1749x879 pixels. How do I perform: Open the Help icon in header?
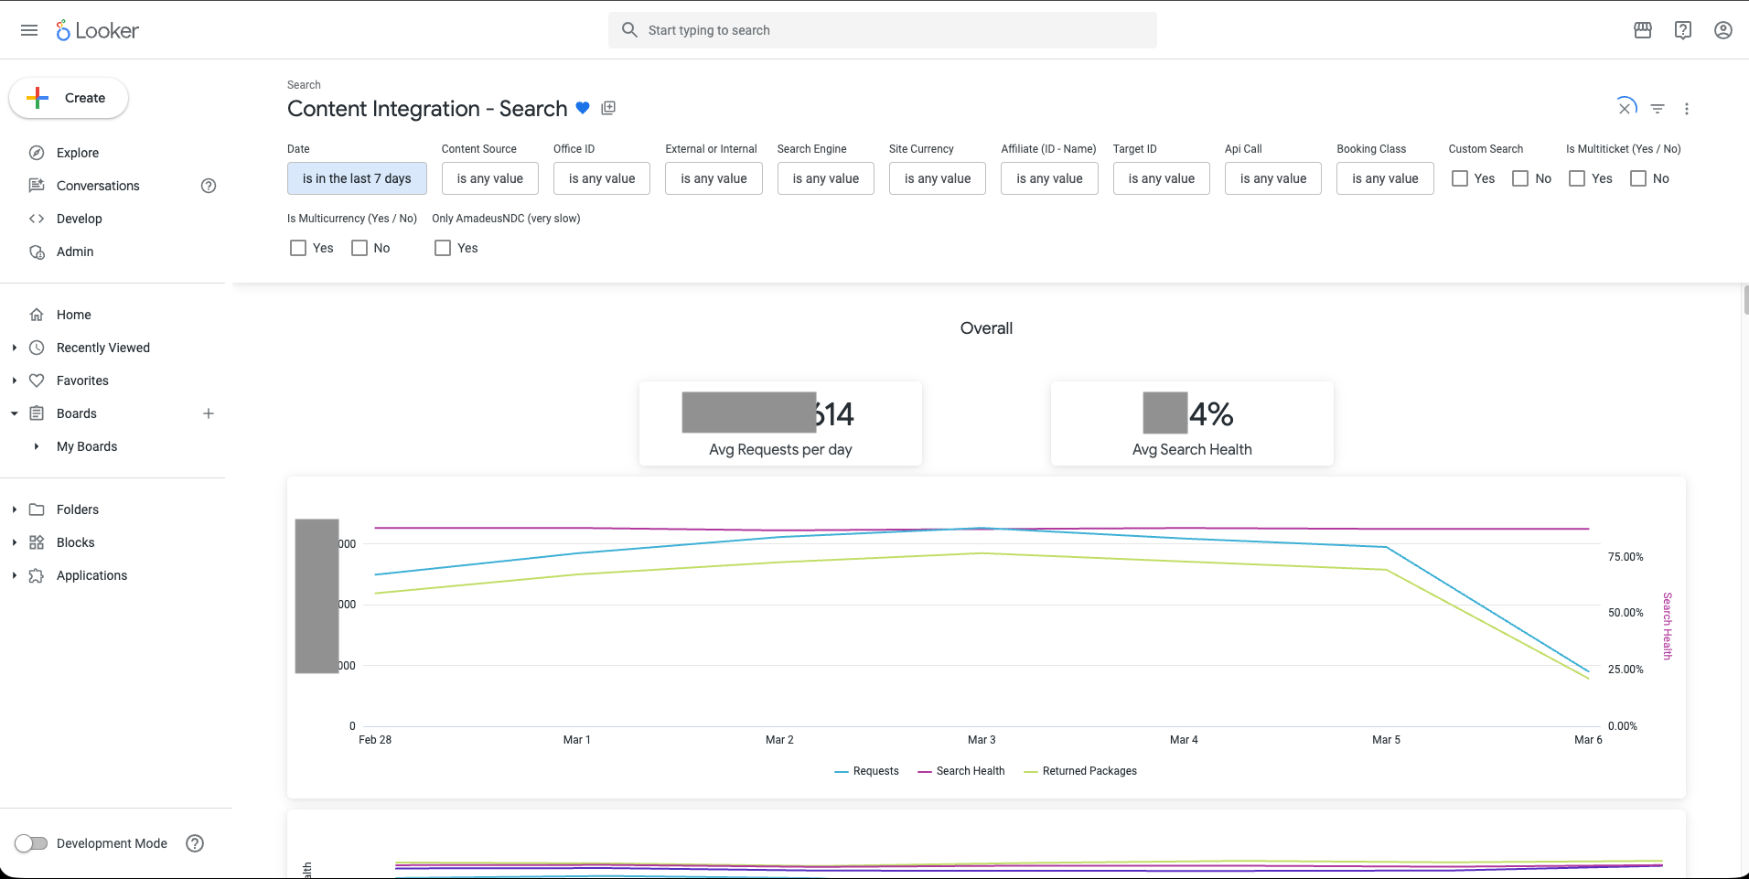[1683, 30]
